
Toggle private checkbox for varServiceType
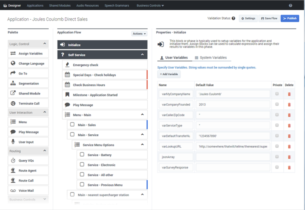click(x=277, y=125)
